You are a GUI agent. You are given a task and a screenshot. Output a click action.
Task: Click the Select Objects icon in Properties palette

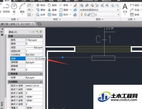(x=37, y=32)
